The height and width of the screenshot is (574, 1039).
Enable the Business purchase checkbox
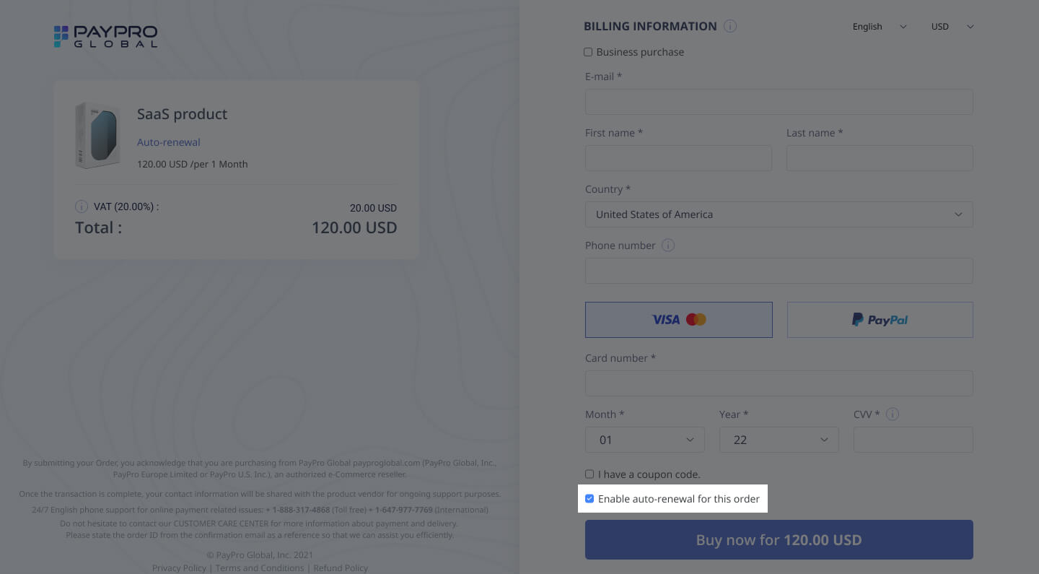click(588, 52)
